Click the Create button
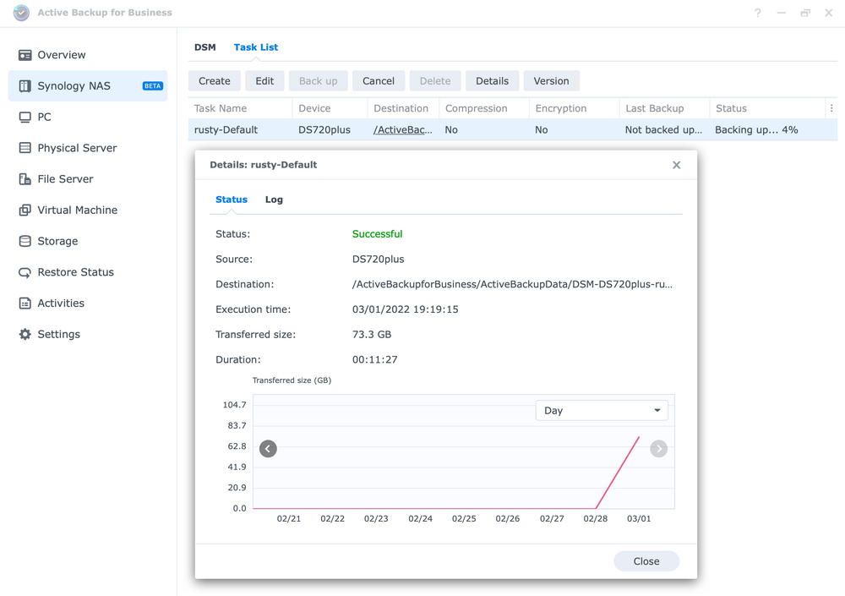 [x=215, y=81]
